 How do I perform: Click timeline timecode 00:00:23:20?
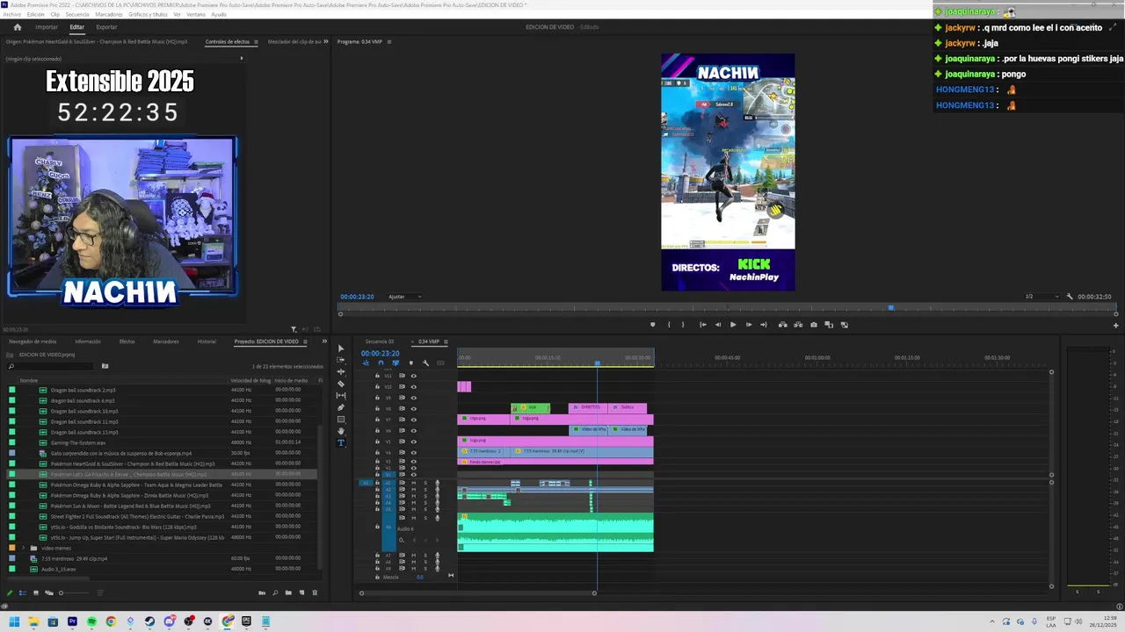coord(381,353)
